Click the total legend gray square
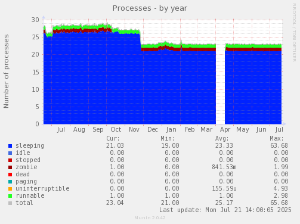 (x=10, y=203)
